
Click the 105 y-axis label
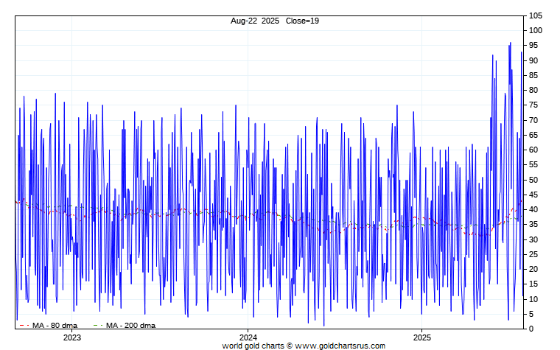tap(536, 15)
